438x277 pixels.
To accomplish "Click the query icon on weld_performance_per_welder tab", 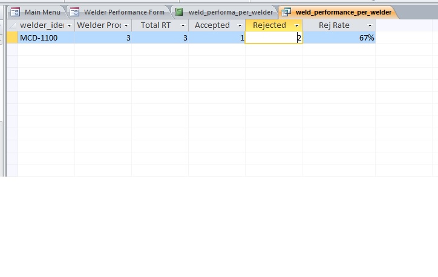I will [286, 12].
